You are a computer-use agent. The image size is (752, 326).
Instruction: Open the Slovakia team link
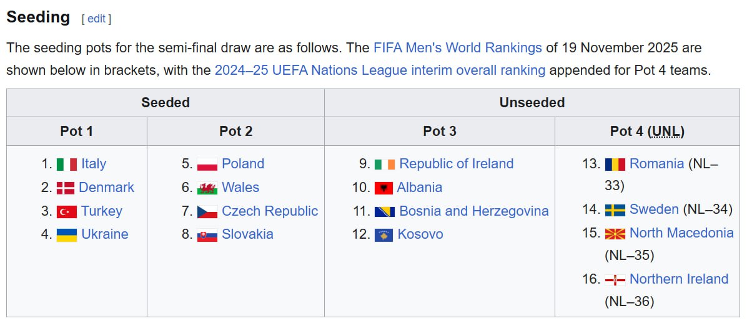pyautogui.click(x=247, y=234)
